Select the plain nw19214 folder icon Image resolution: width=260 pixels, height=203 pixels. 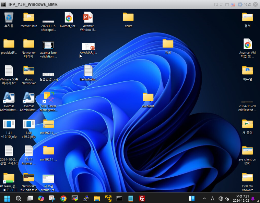(49, 151)
